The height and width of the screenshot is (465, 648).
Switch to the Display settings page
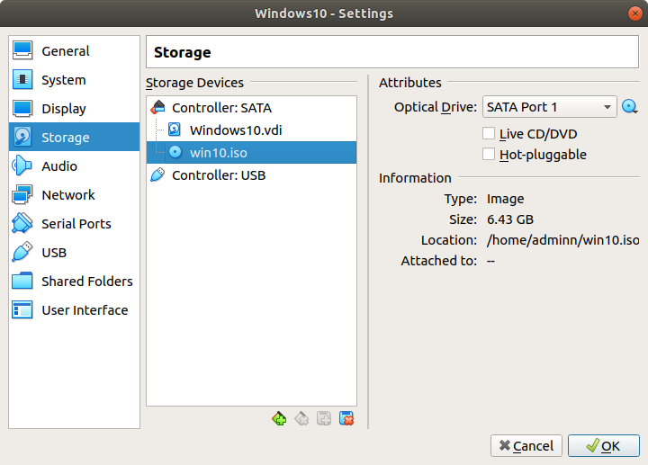(x=74, y=109)
